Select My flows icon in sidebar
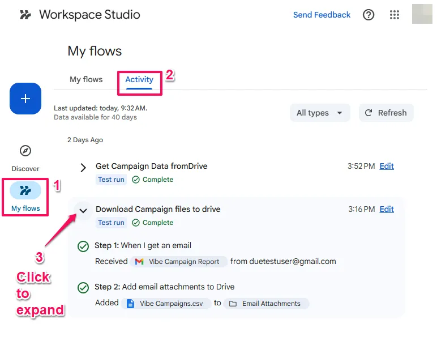 tap(25, 190)
